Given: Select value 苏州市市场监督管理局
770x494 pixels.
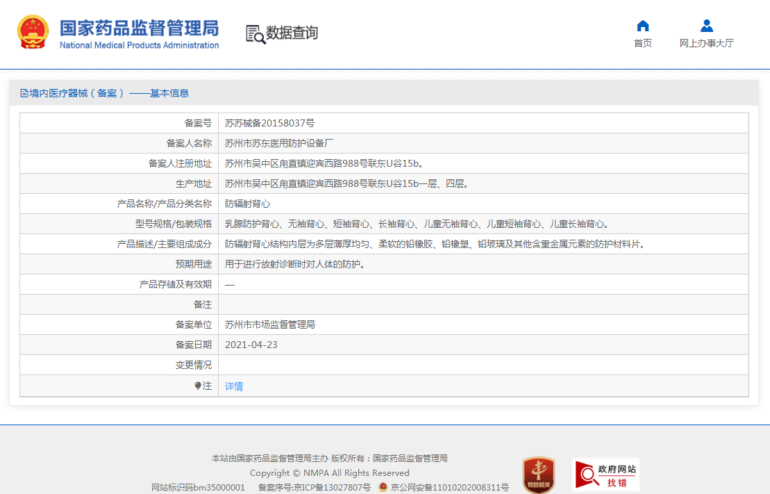Looking at the screenshot, I should (269, 324).
